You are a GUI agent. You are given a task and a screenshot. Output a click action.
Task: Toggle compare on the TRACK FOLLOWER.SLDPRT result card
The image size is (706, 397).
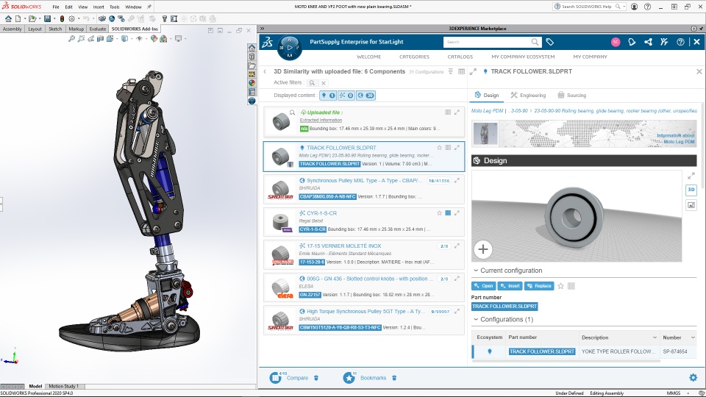click(x=448, y=148)
